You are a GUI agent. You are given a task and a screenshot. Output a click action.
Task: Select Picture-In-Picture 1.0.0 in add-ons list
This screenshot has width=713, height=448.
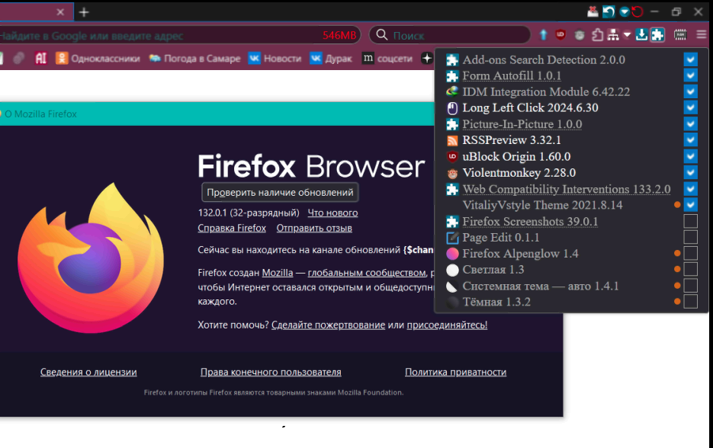click(x=522, y=124)
